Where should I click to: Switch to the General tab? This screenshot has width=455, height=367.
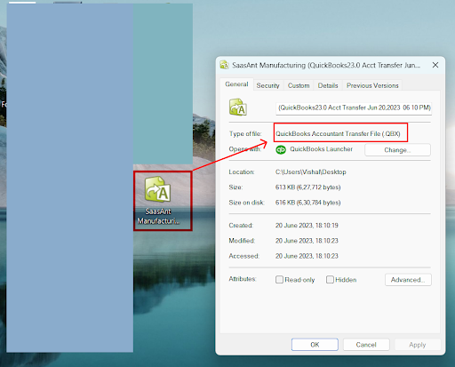coord(236,84)
